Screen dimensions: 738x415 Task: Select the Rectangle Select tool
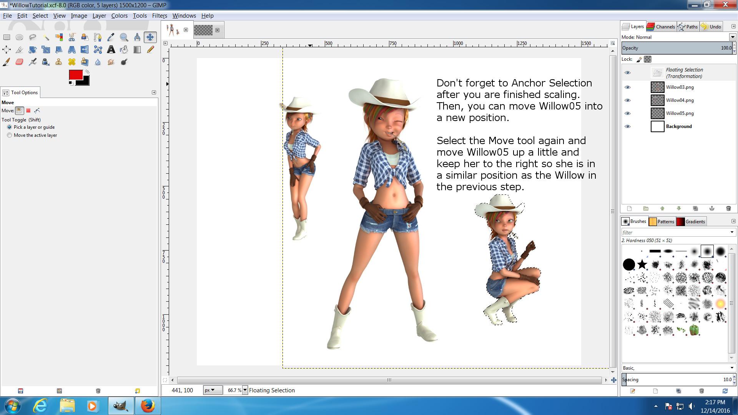pos(7,37)
